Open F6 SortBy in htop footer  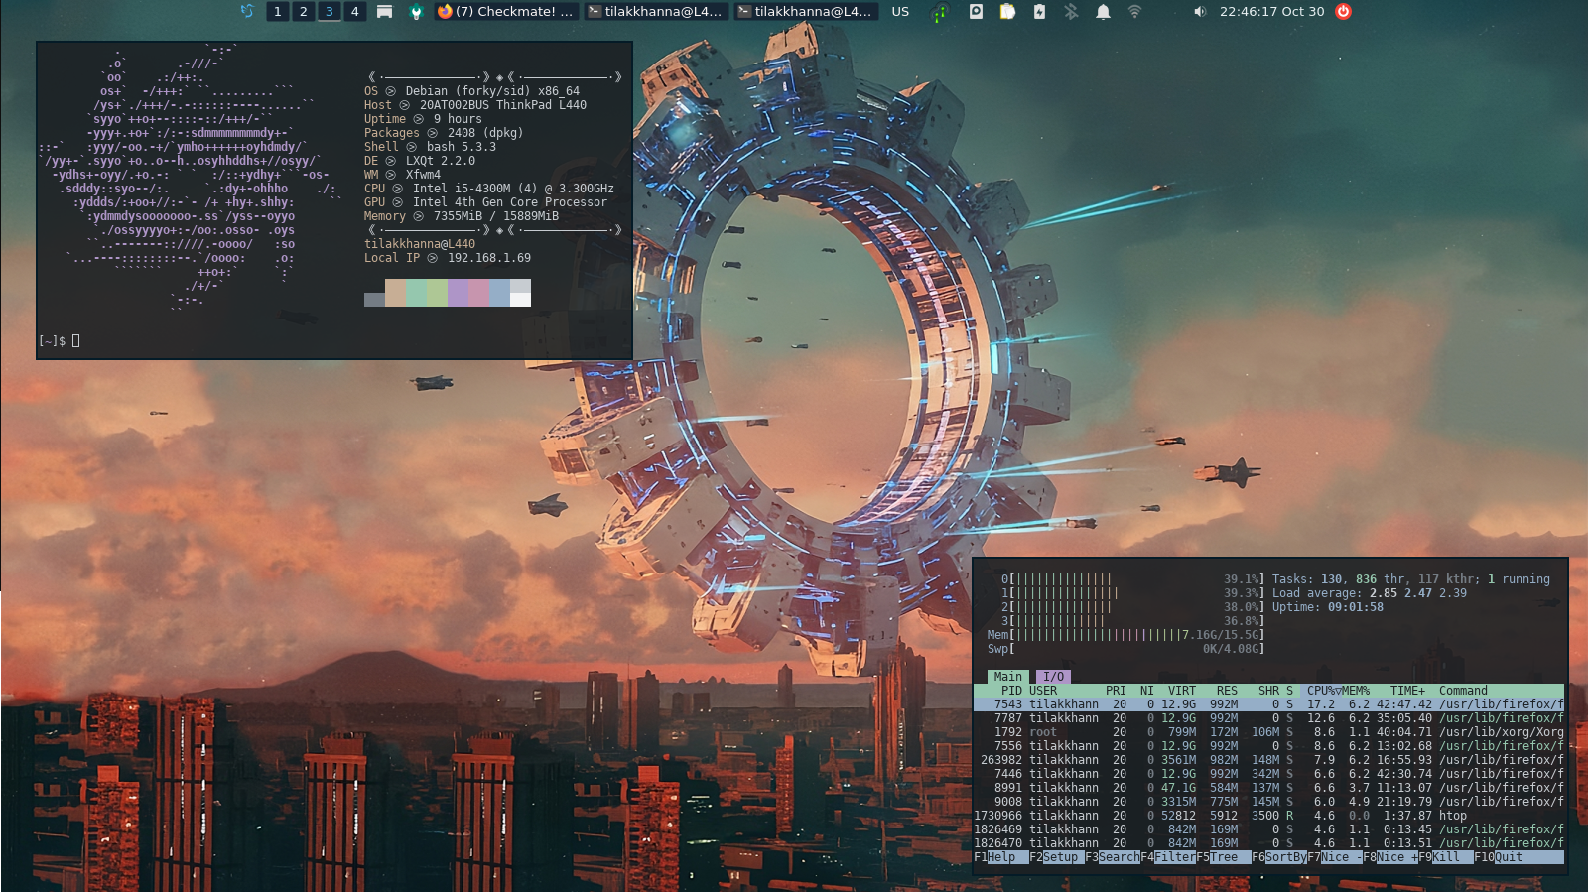(x=1279, y=857)
